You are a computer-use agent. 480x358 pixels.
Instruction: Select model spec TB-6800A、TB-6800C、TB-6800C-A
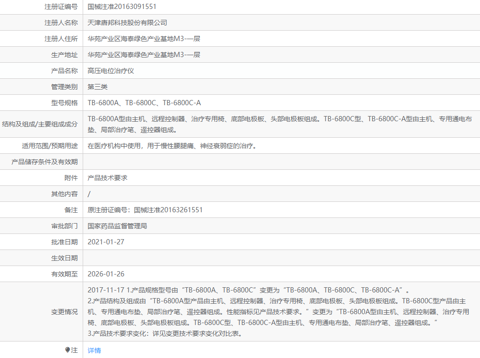(144, 103)
